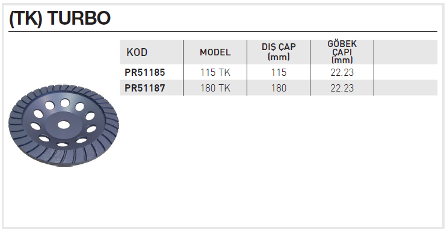Click the 22.23 hub diameter for PR51185
Viewport: 447px width, 233px height.
click(x=342, y=72)
